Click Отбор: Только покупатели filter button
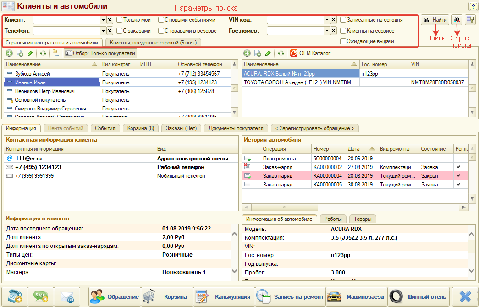479x307 pixels. (x=100, y=53)
